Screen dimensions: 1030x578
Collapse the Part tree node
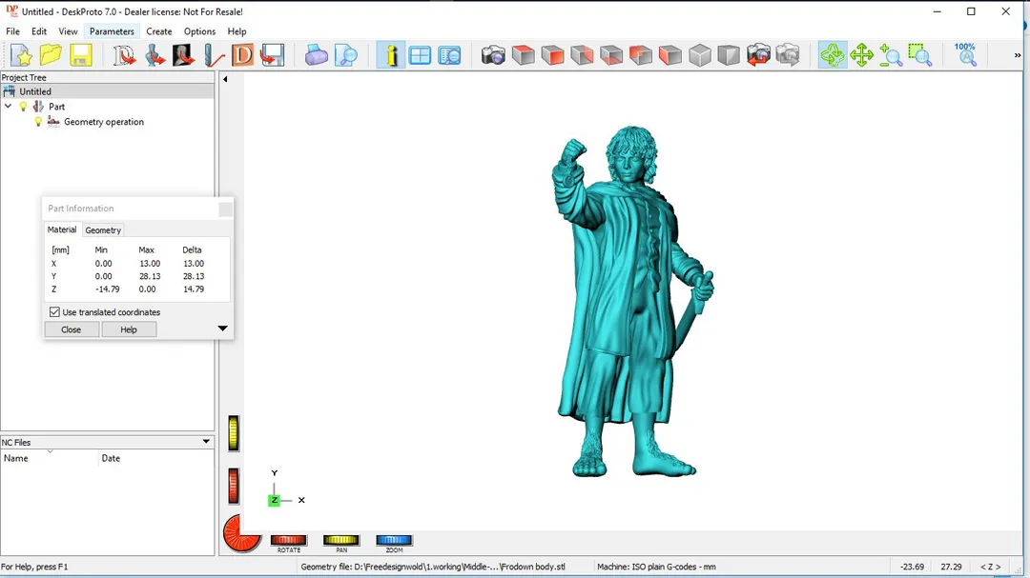[x=8, y=107]
